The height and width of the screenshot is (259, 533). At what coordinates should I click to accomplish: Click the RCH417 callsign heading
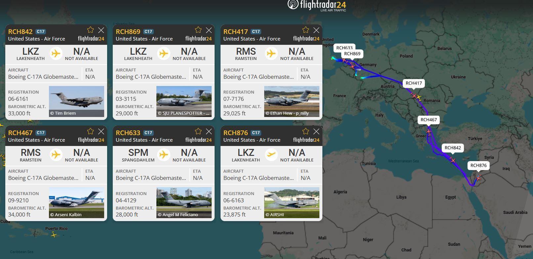tap(235, 32)
